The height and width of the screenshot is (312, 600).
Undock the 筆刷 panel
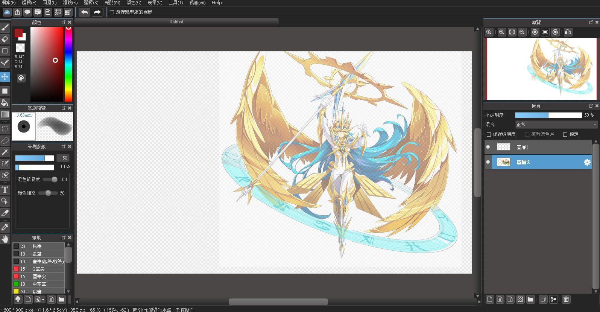[x=63, y=237]
